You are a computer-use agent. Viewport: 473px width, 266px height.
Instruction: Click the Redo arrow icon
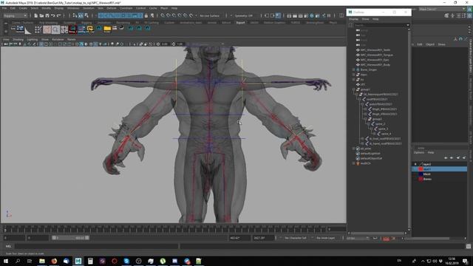[58, 16]
